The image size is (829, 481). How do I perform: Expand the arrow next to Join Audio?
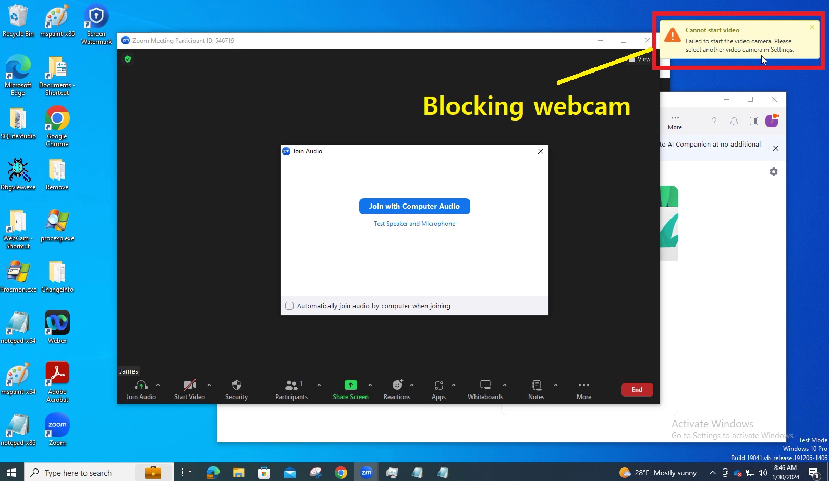[x=158, y=385]
